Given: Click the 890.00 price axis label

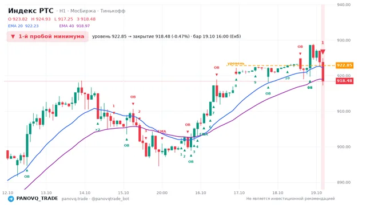Looking at the screenshot, I should (x=344, y=182).
